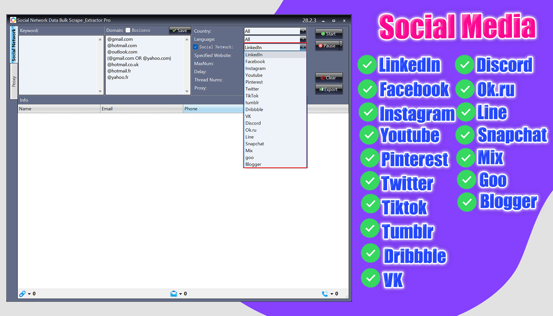
Task: Export the results with the Export button
Action: coord(329,89)
